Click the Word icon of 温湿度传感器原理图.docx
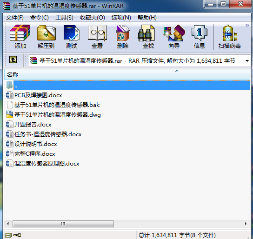 (x=9, y=163)
